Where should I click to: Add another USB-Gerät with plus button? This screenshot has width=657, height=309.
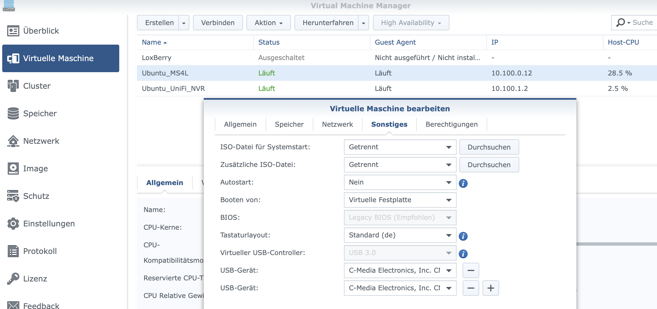click(491, 288)
